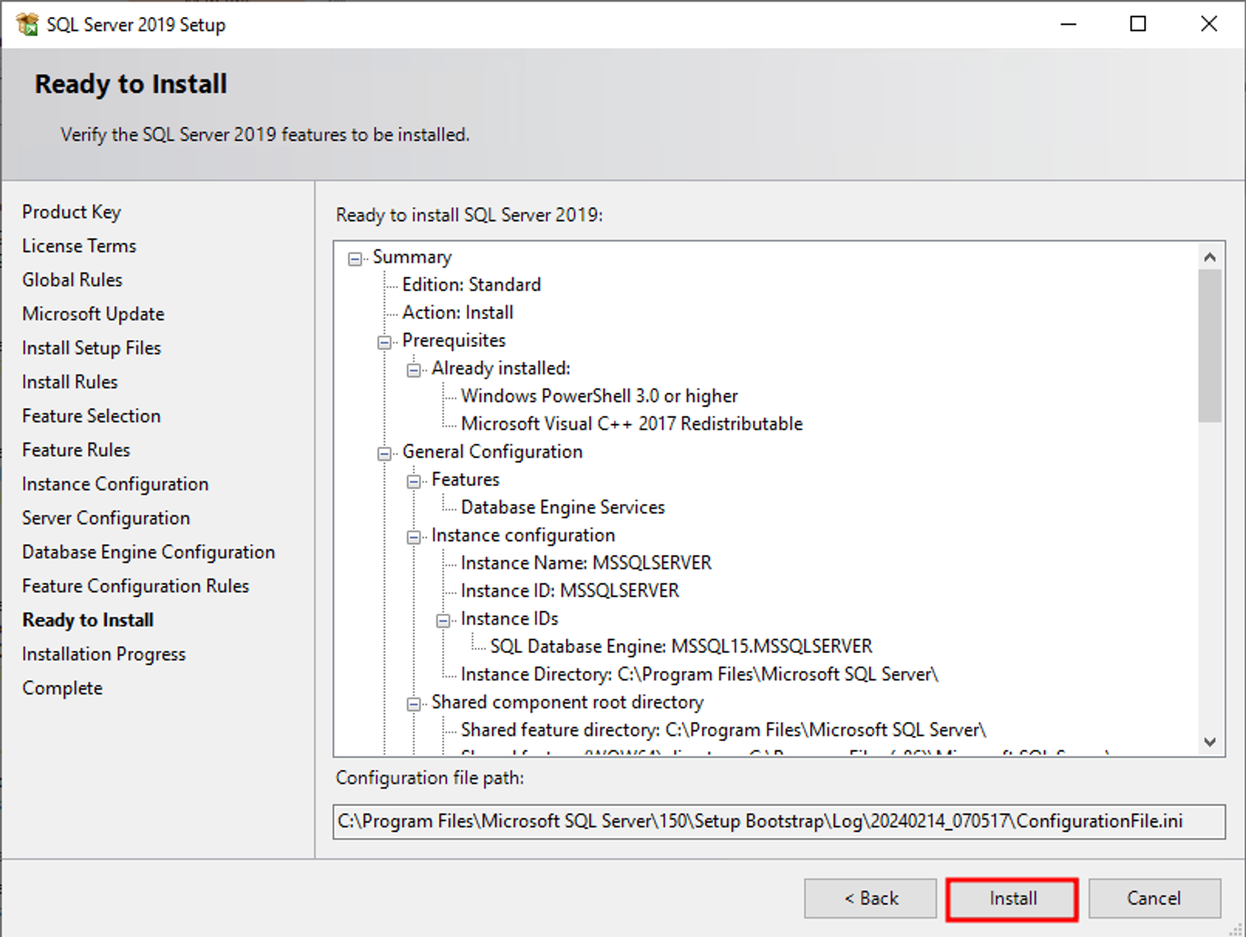Click the Install button

pyautogui.click(x=1011, y=898)
